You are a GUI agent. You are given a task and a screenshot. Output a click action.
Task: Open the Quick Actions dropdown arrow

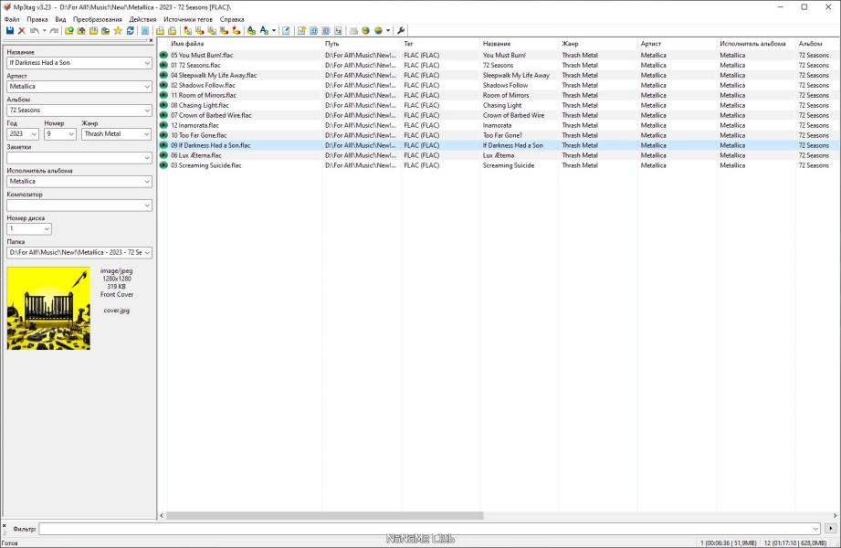click(x=274, y=30)
